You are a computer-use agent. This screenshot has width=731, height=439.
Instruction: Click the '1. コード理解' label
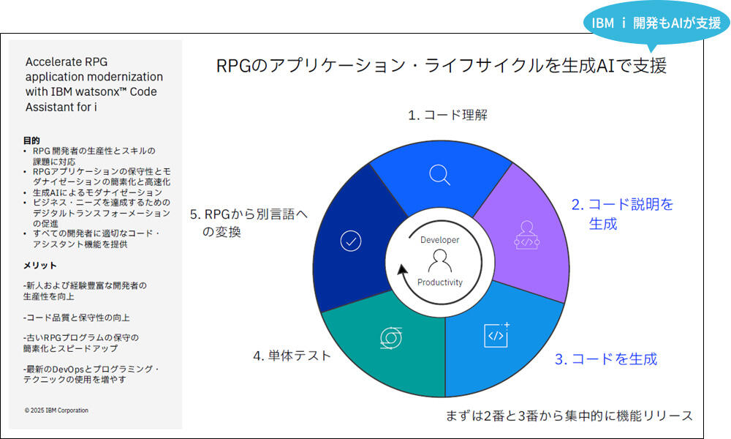click(447, 115)
